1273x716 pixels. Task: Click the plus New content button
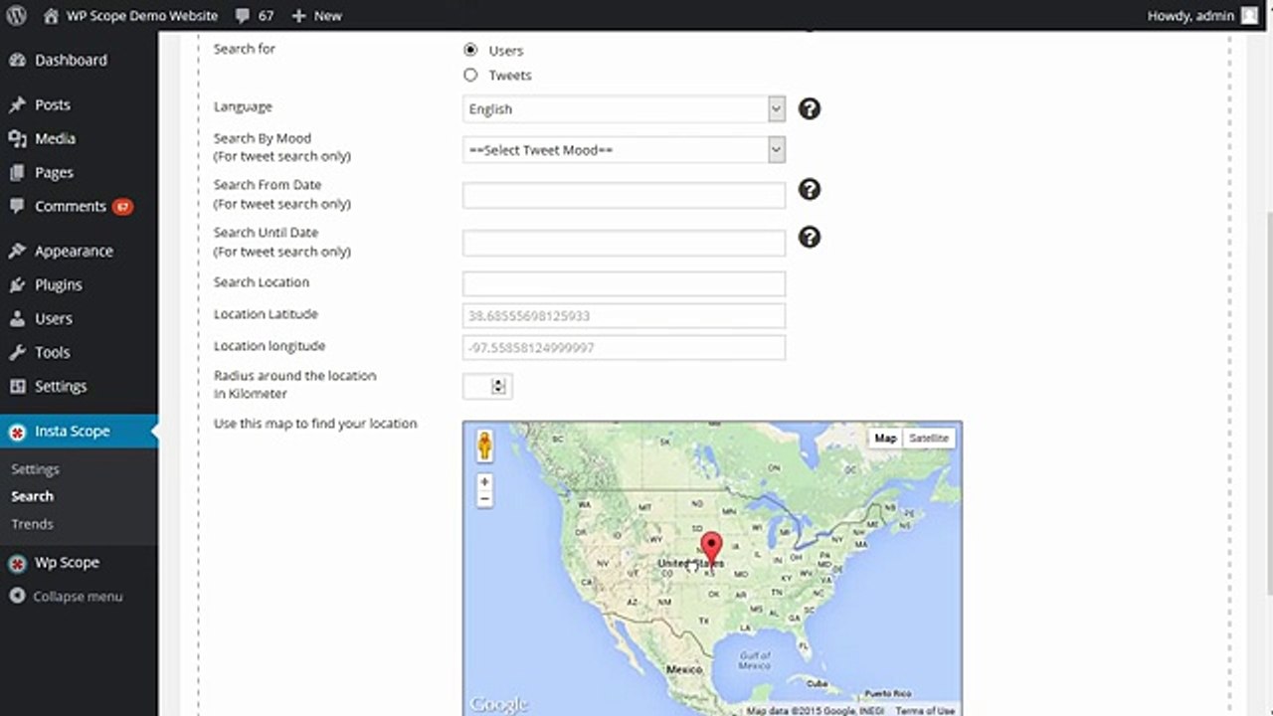point(316,15)
